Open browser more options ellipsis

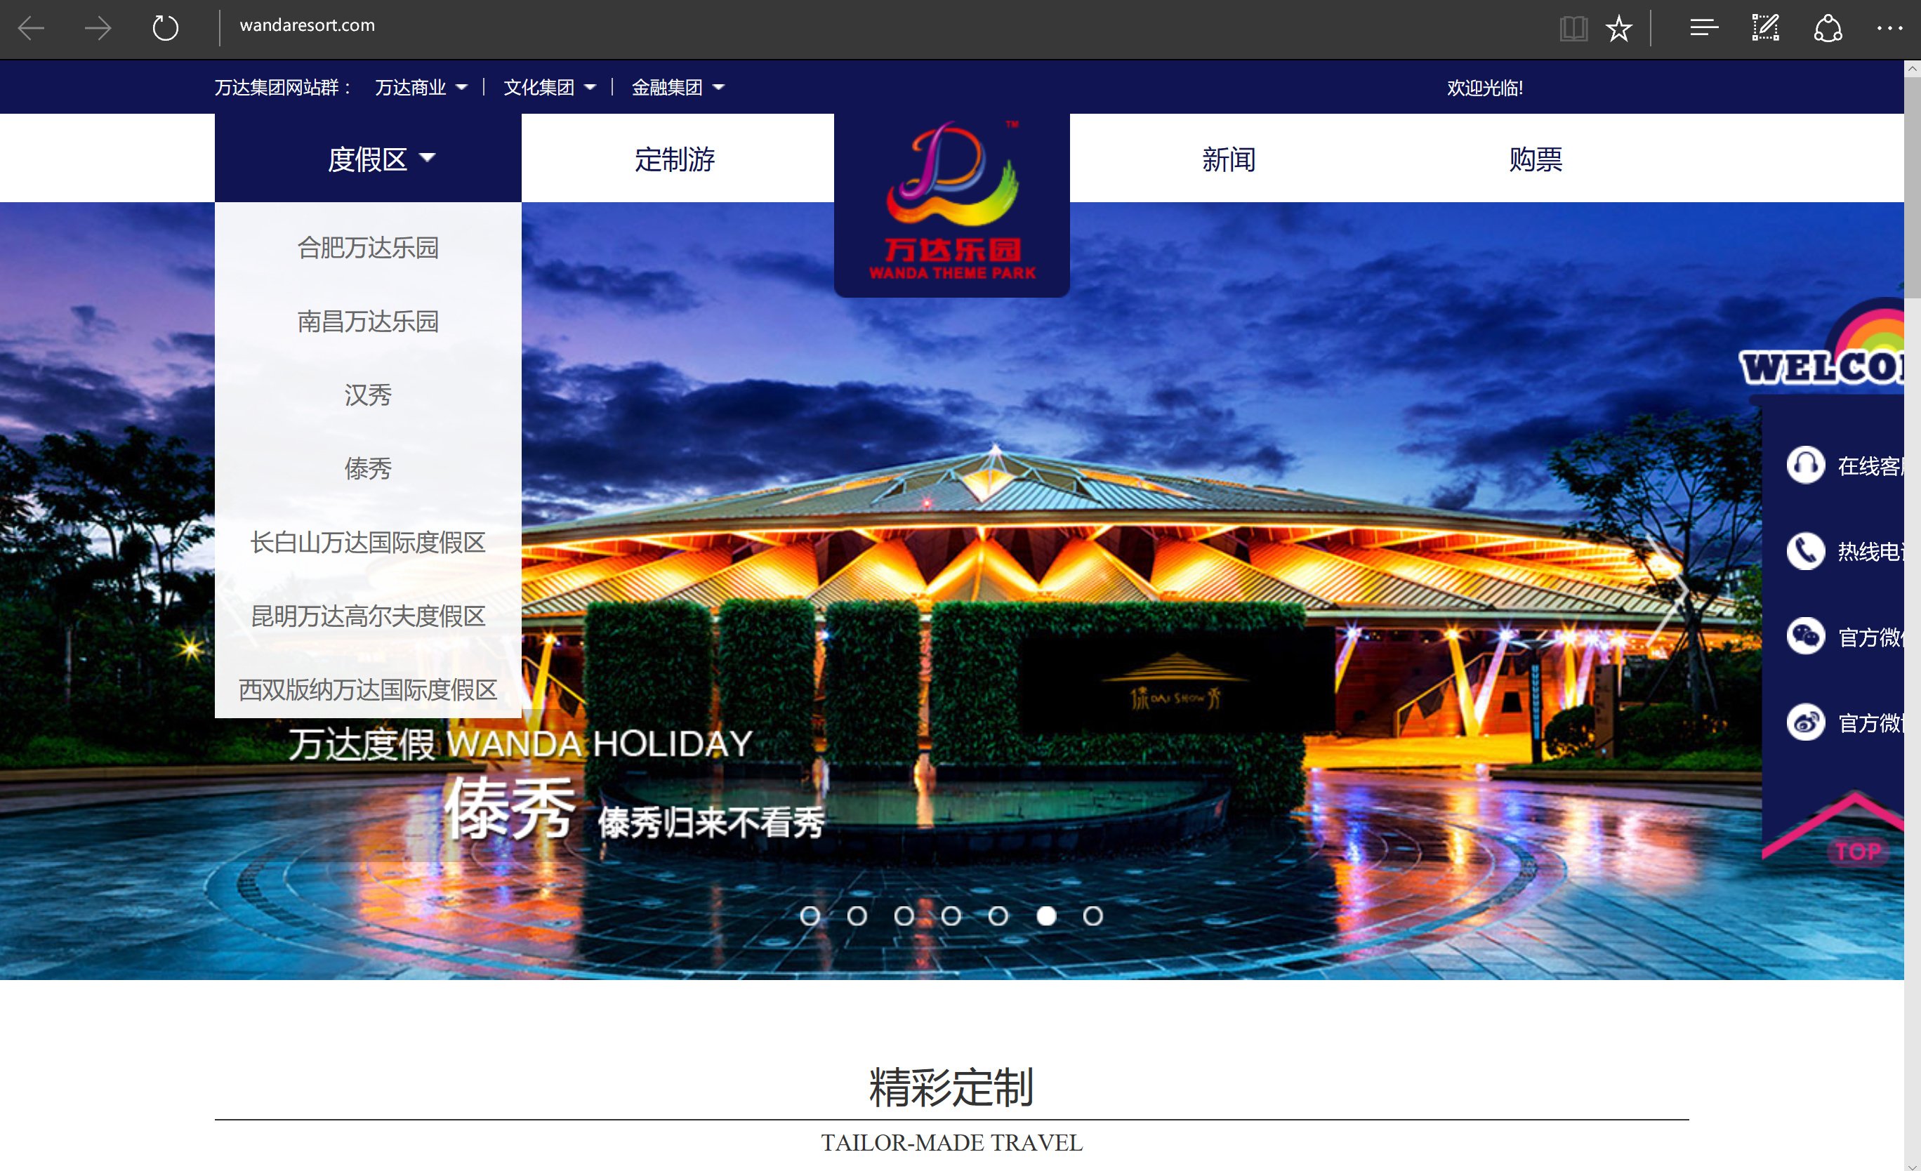tap(1890, 28)
